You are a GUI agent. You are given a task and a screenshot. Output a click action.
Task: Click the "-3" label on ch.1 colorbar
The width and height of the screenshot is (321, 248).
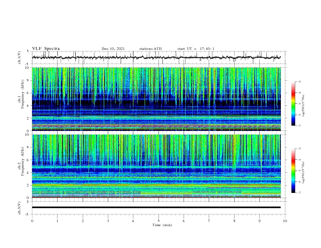(299, 81)
